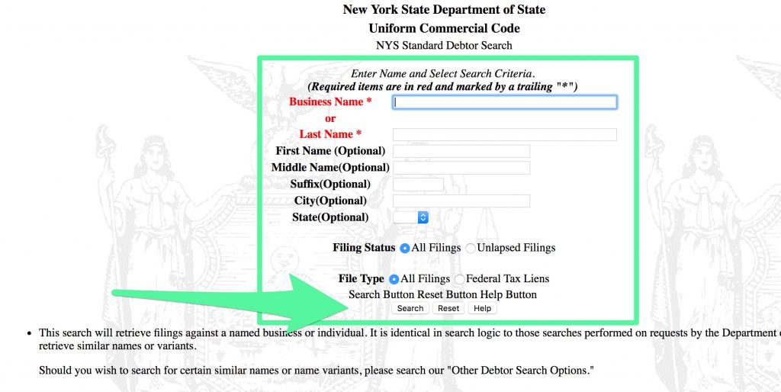This screenshot has width=781, height=392.
Task: Focus the First Name (Optional) field
Action: click(x=461, y=151)
